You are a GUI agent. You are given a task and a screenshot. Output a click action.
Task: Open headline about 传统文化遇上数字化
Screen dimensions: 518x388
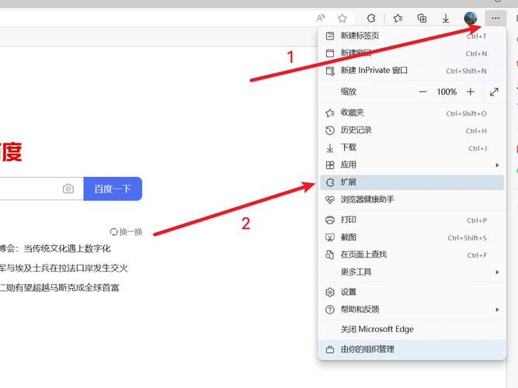[x=55, y=248]
